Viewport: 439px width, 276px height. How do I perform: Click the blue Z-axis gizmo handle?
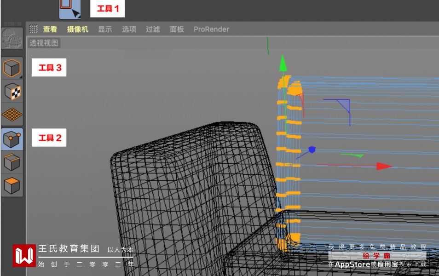pos(312,149)
